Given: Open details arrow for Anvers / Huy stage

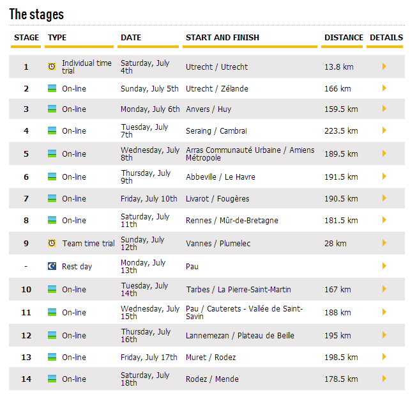Looking at the screenshot, I should (384, 109).
